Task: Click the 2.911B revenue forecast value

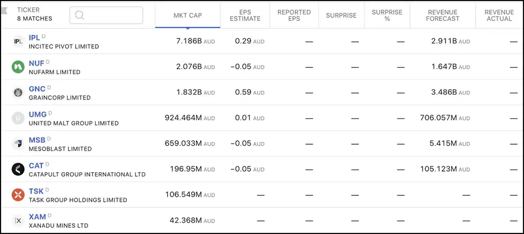Action: (x=444, y=41)
